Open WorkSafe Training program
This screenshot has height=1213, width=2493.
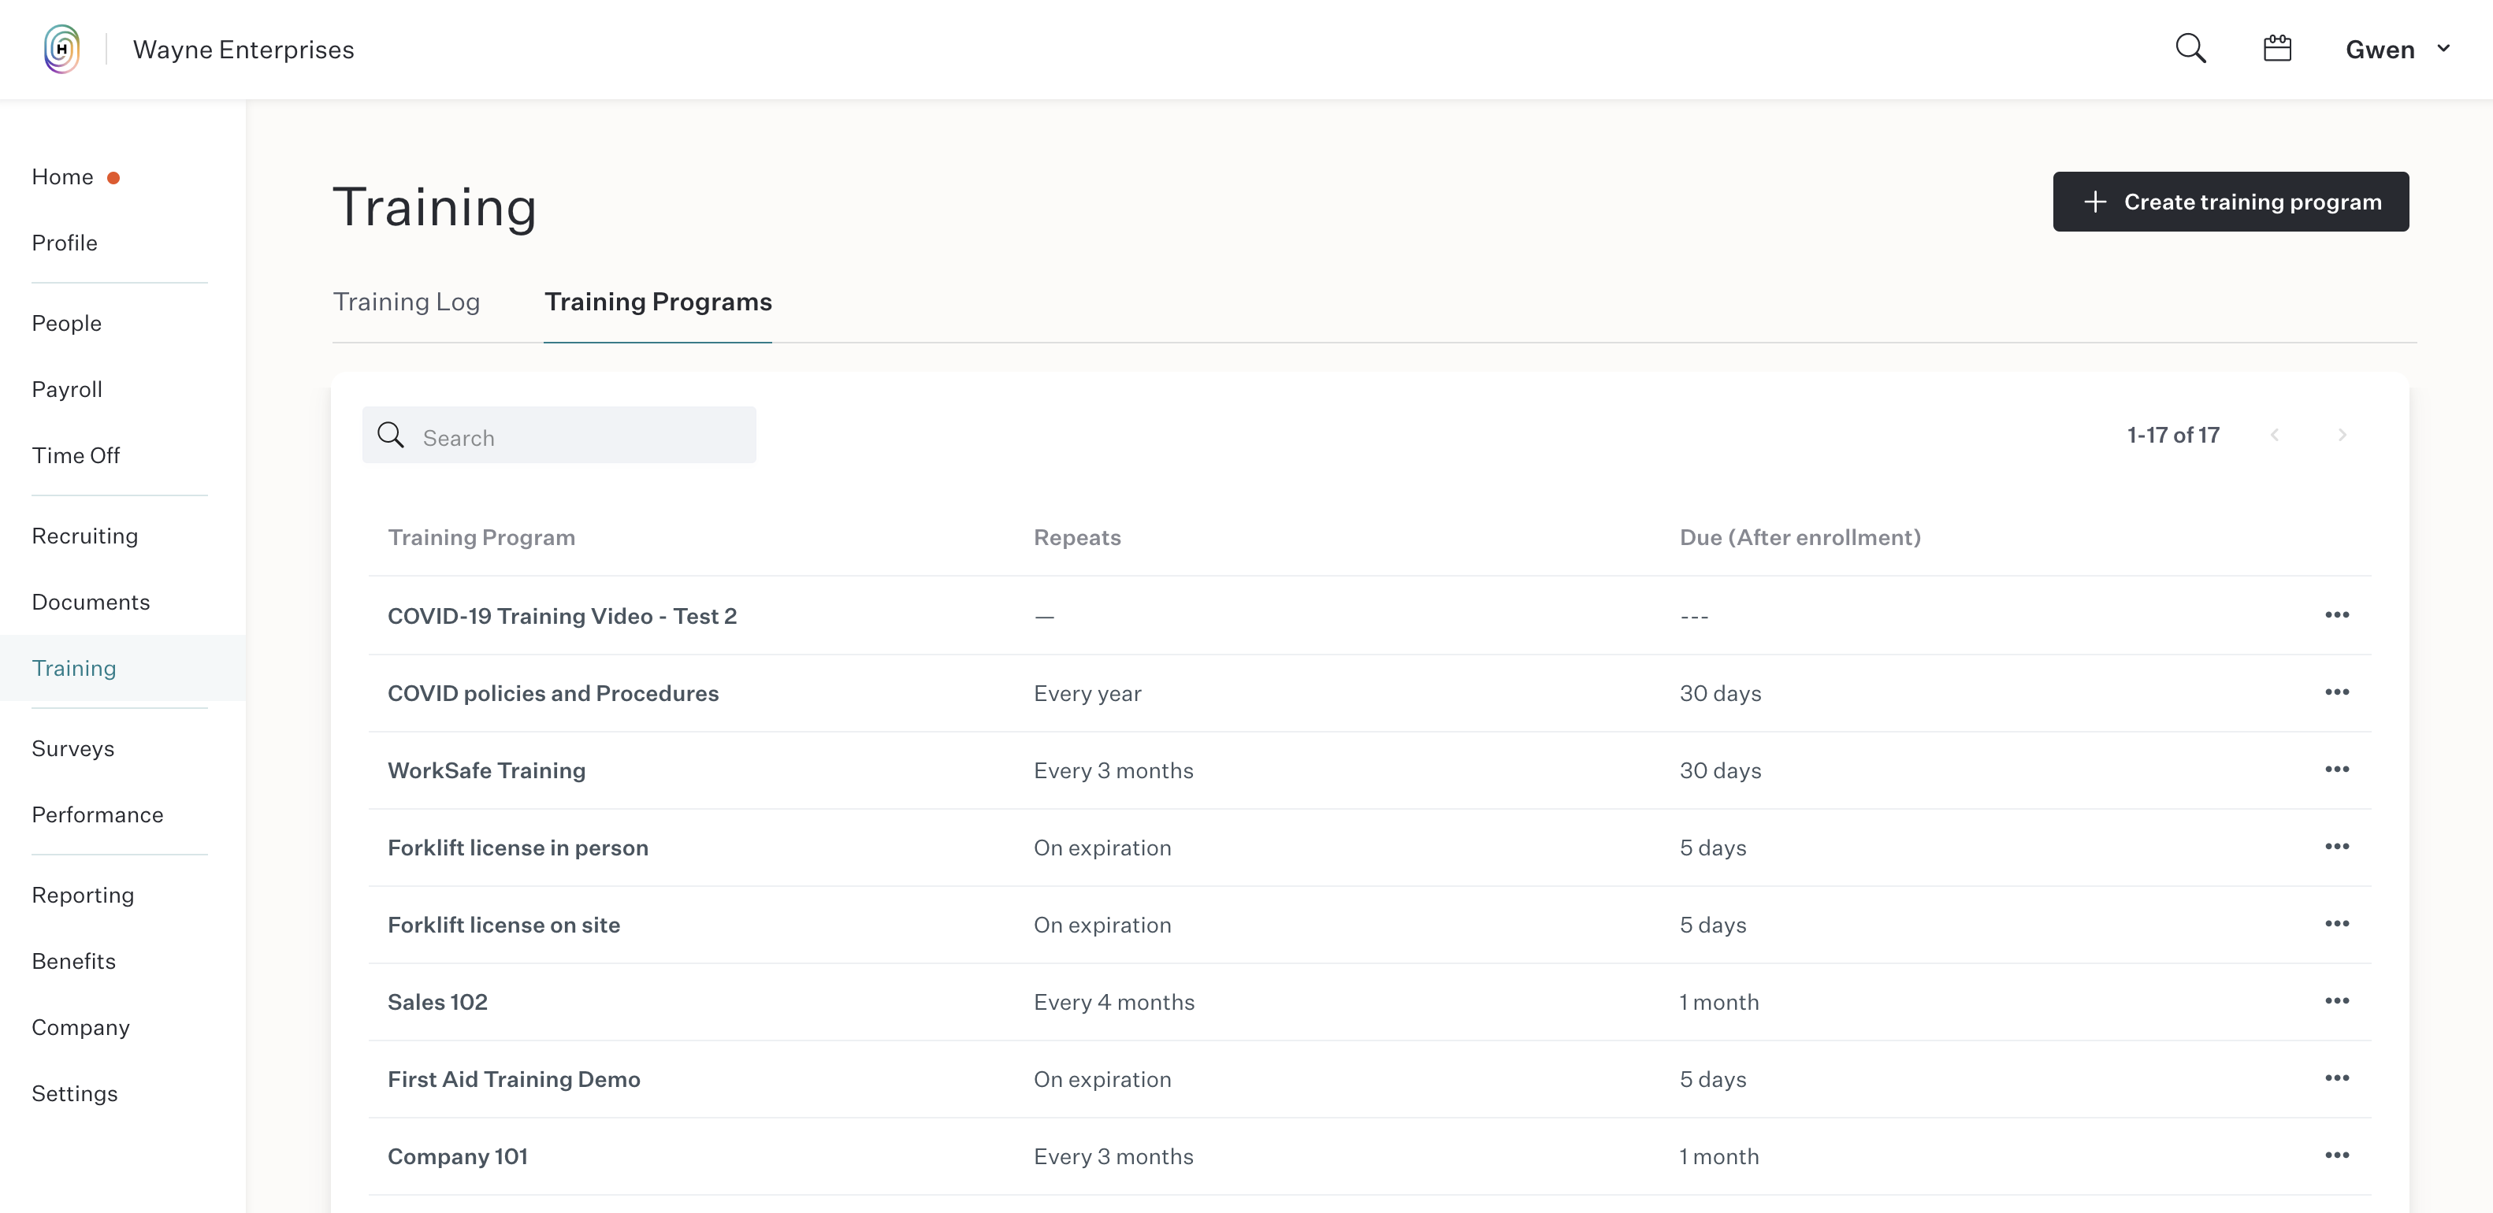tap(487, 771)
